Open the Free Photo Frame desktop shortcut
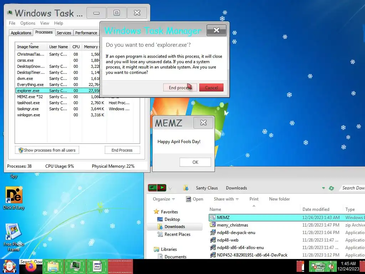This screenshot has width=365, height=274. click(14, 237)
